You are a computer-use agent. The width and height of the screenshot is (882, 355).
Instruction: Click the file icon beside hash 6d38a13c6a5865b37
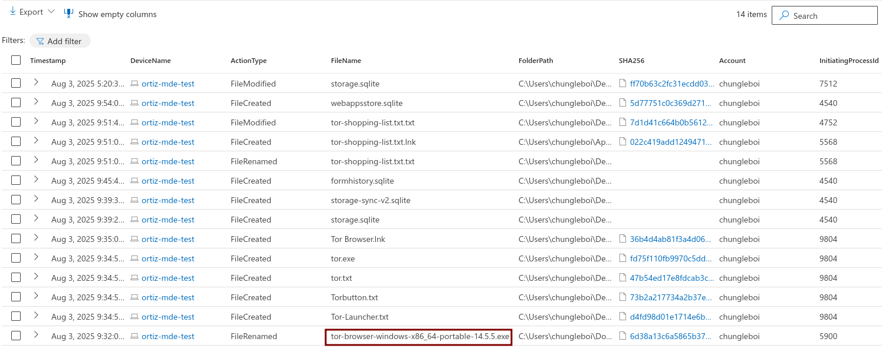[622, 336]
